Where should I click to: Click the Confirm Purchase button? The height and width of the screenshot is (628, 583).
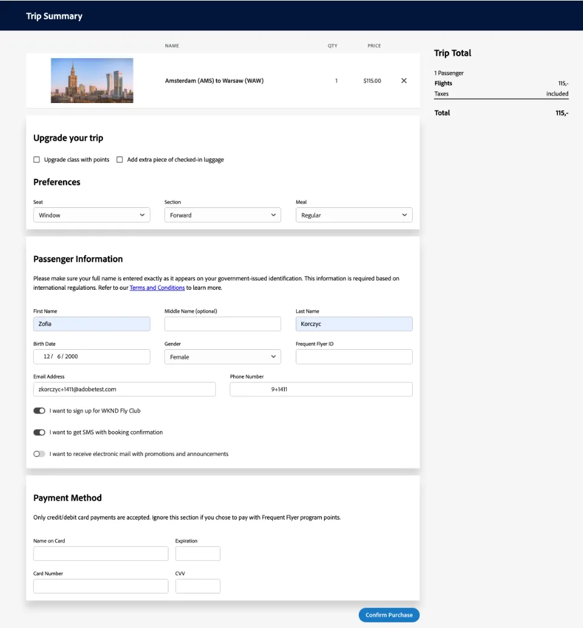tap(389, 615)
